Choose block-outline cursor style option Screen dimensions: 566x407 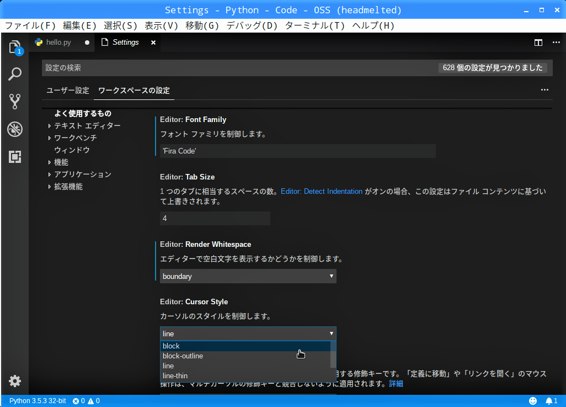[245, 356]
